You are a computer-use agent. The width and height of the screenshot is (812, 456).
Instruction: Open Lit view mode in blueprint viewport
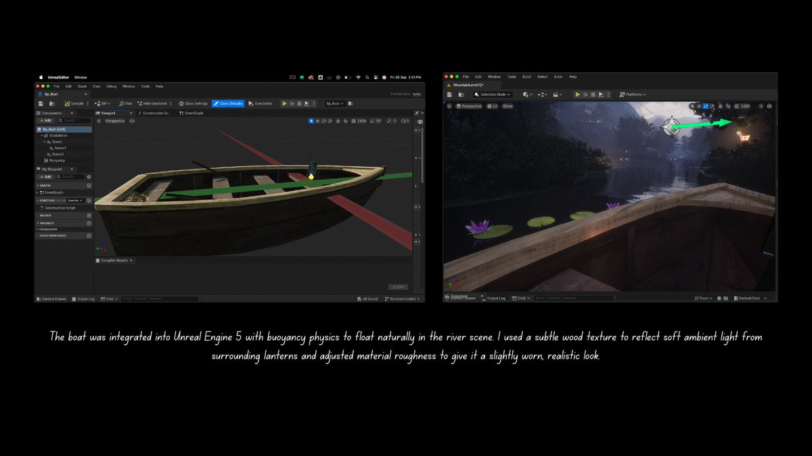pyautogui.click(x=132, y=121)
